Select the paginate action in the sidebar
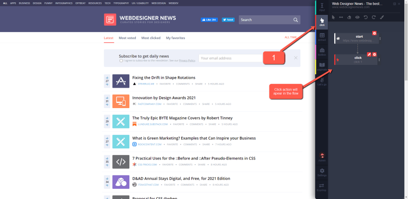The height and width of the screenshot is (199, 408). 322,67
